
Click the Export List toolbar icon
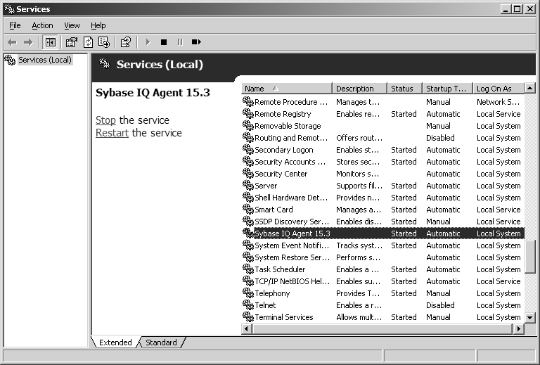[x=104, y=42]
